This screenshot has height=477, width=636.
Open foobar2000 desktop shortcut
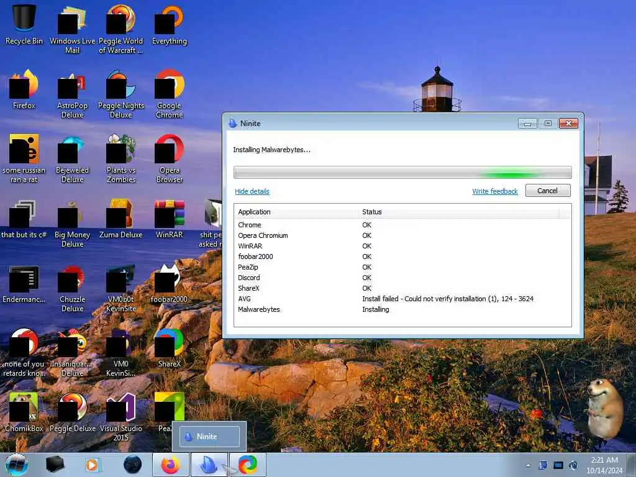coord(169,283)
